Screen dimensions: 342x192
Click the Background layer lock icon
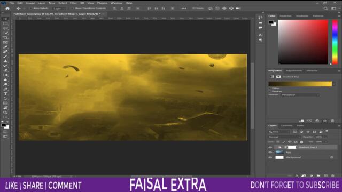pos(331,157)
